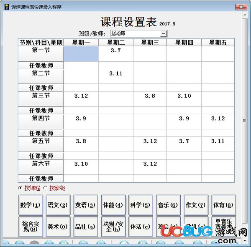This screenshot has height=247, width=251.
Task: Click the 3.7 cell in 星期四 第五节
Action: [184, 144]
